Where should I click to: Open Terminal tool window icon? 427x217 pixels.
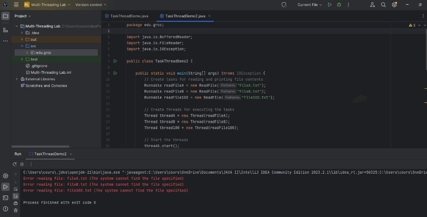tap(6, 198)
